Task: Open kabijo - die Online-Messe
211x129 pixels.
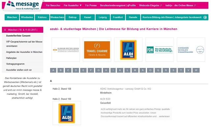Action: (179, 6)
